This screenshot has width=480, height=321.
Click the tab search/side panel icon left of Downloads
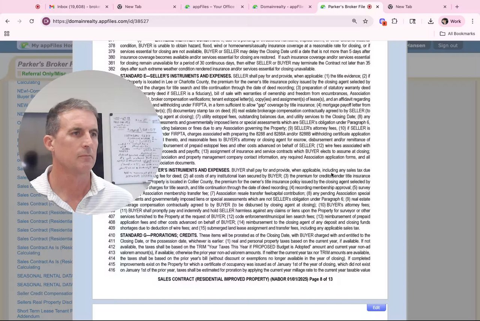[412, 21]
